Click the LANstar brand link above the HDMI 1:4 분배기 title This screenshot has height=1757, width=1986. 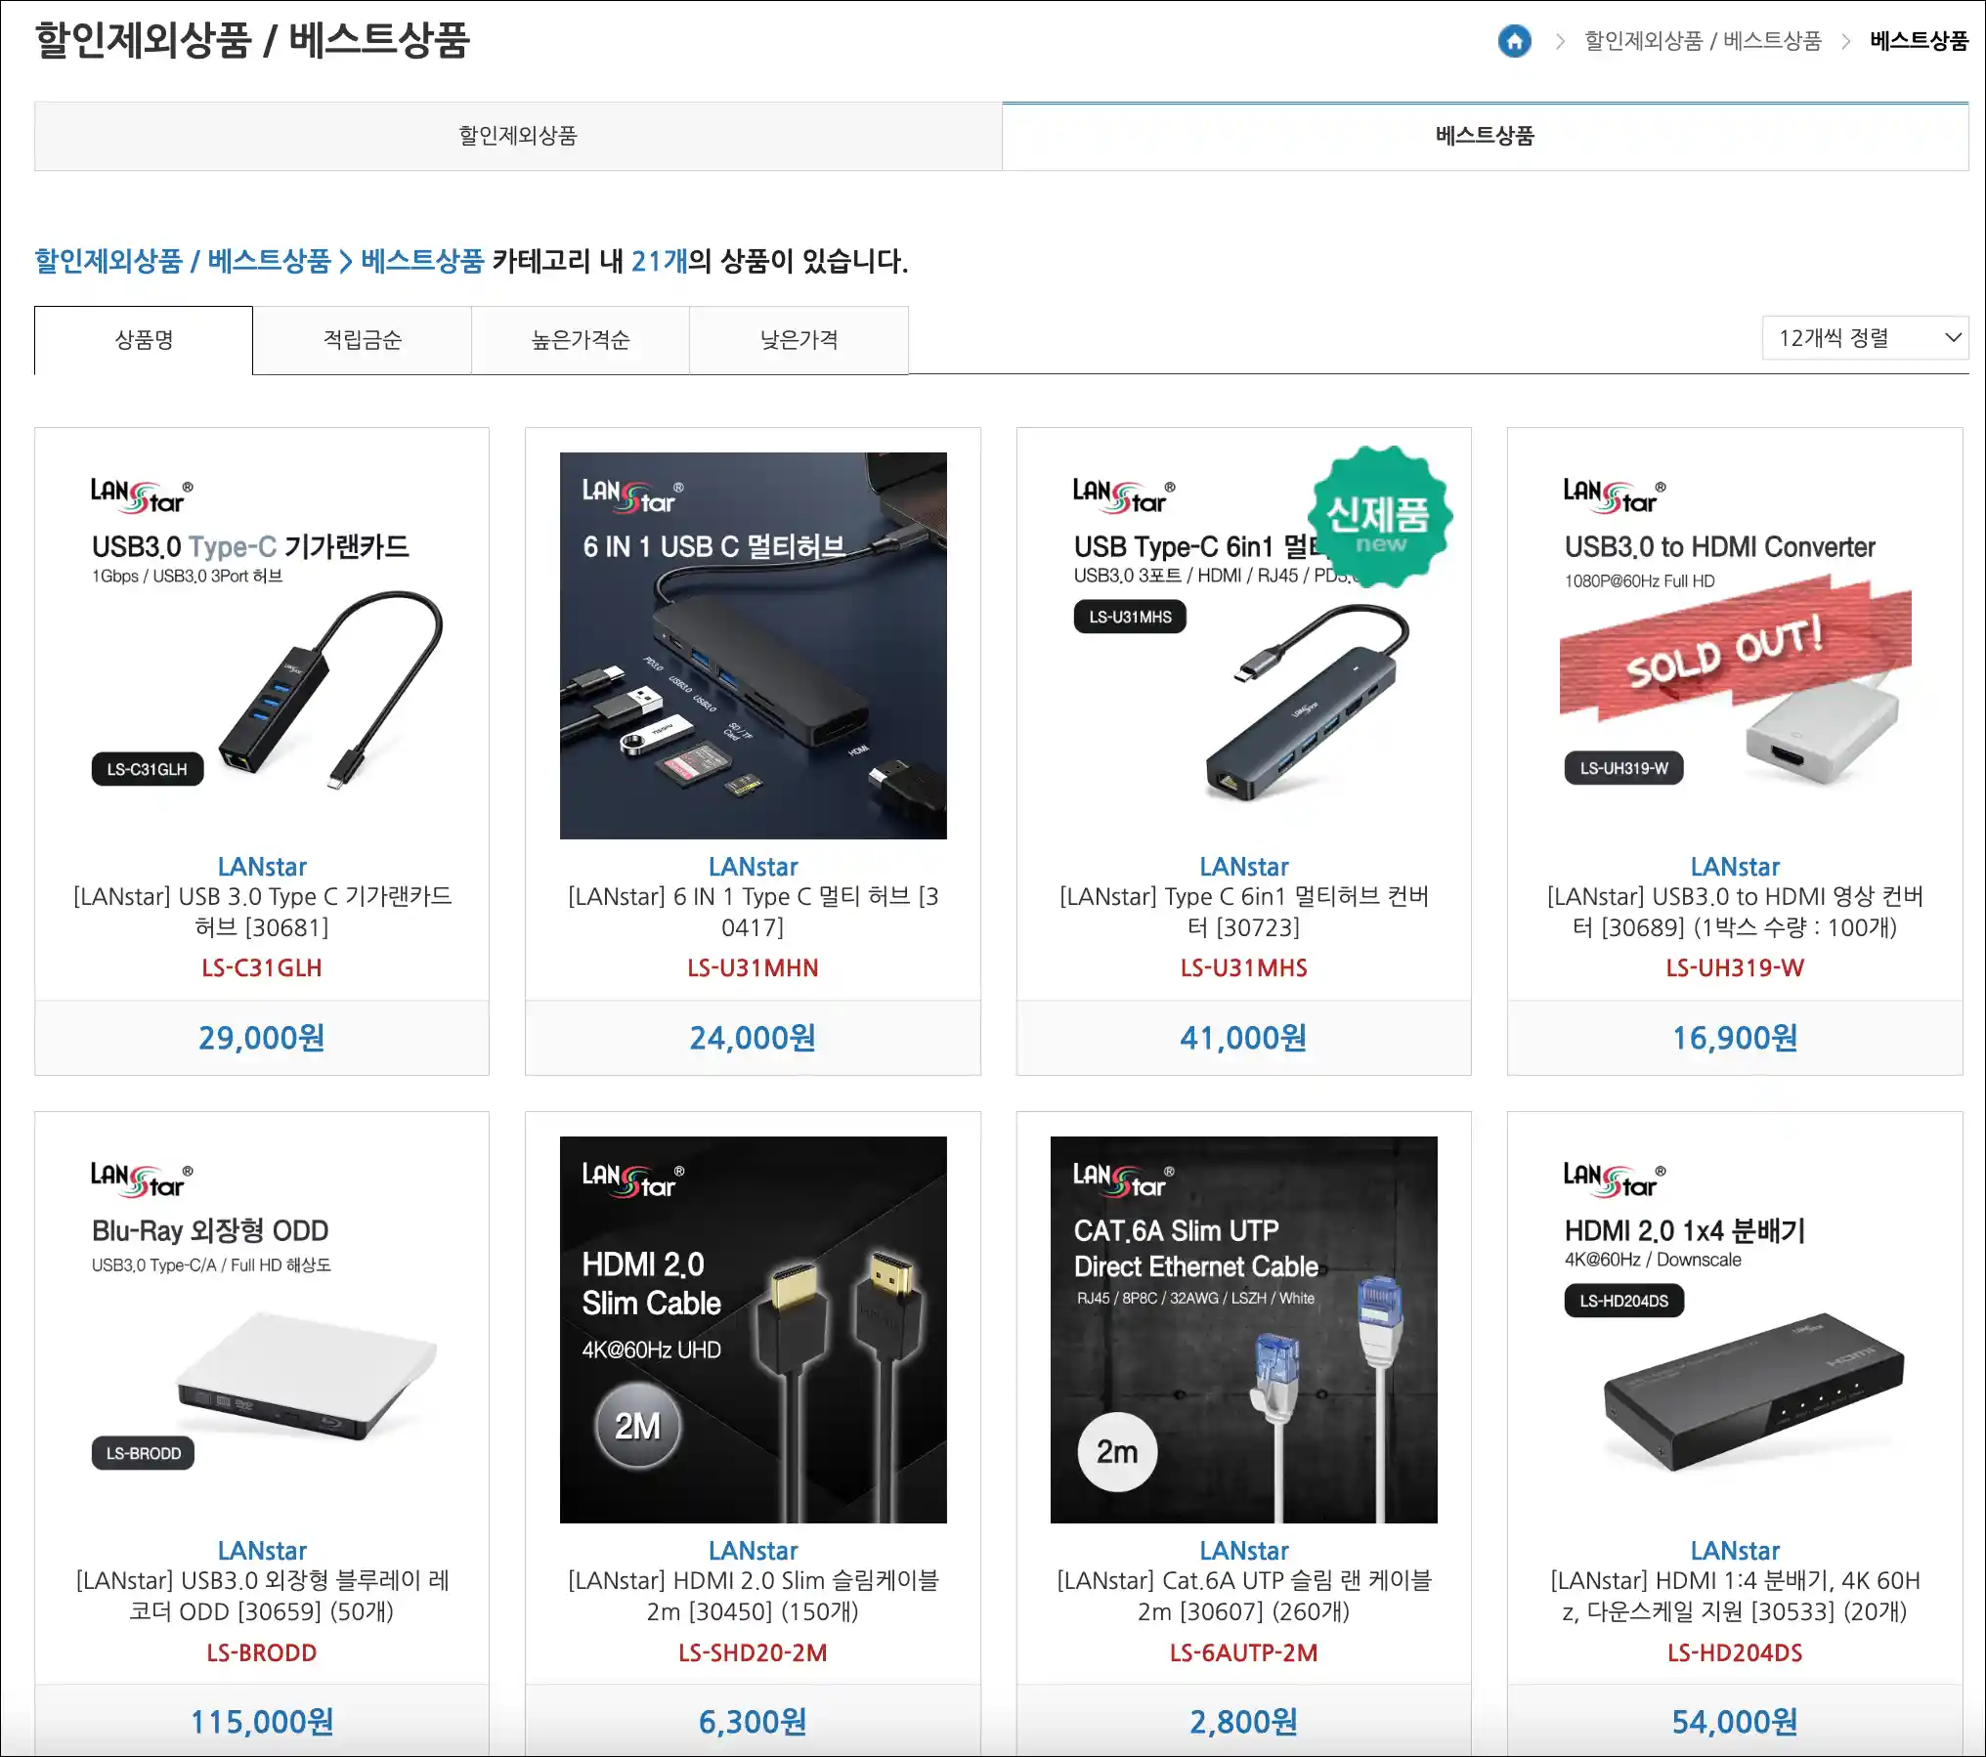pyautogui.click(x=1735, y=1551)
